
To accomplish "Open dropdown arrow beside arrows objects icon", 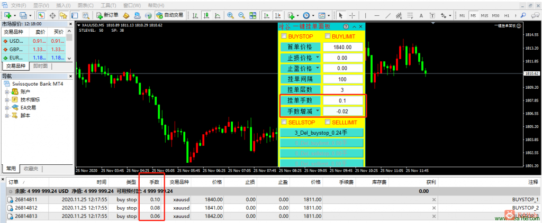I will (x=450, y=15).
